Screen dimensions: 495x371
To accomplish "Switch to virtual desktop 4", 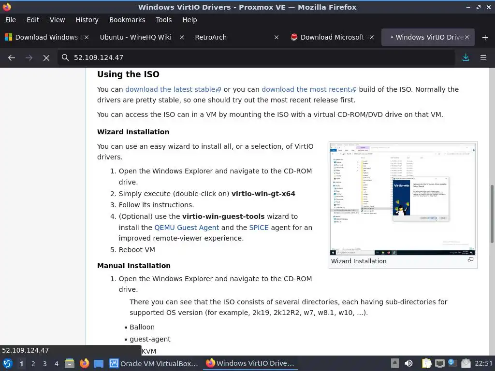I will pyautogui.click(x=57, y=364).
